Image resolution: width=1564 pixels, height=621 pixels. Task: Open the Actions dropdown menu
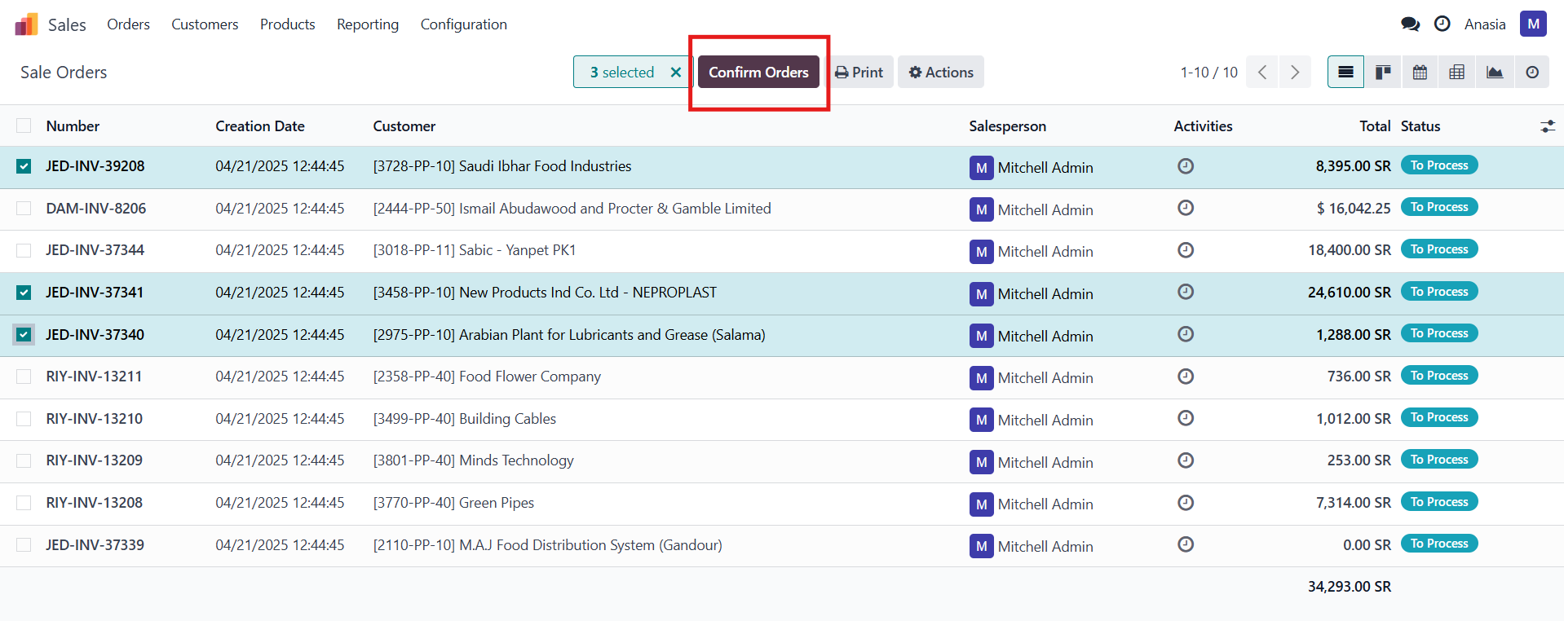point(941,73)
